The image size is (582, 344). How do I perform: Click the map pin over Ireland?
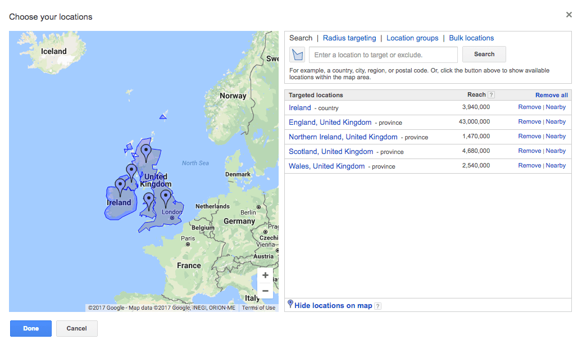click(x=120, y=186)
